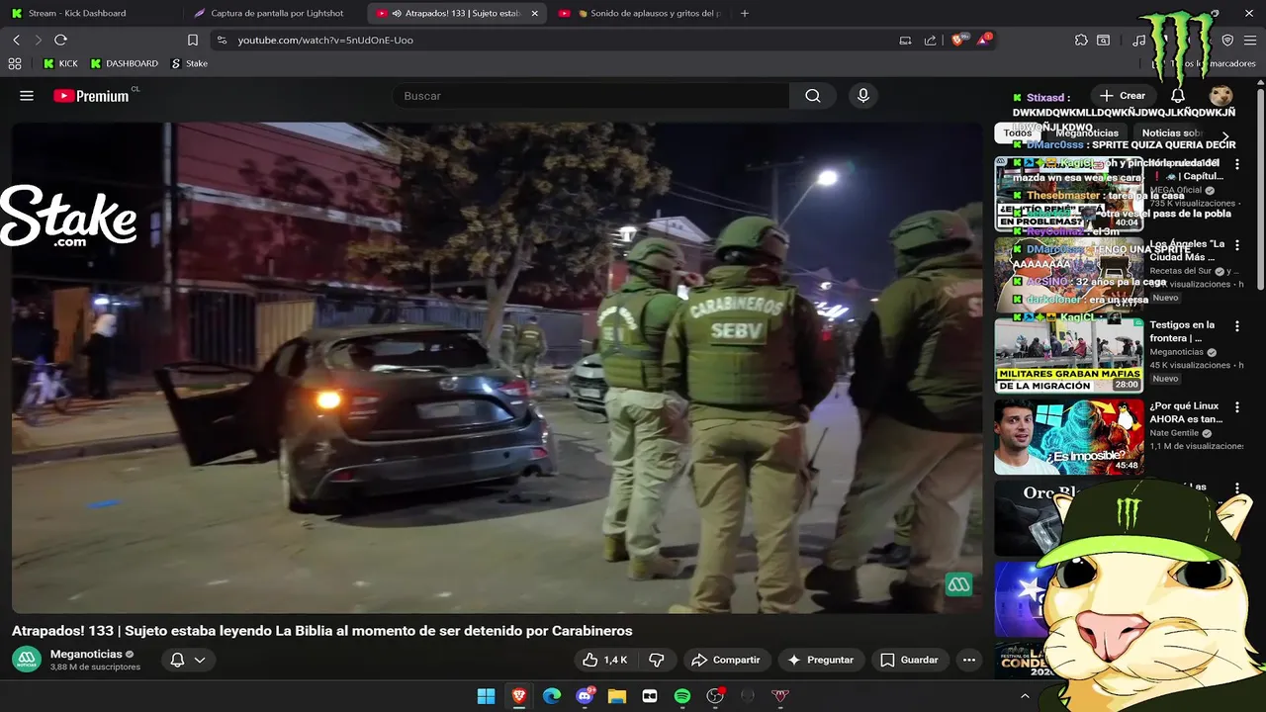Viewport: 1266px width, 712px height.
Task: Open more actions ellipsis below the video
Action: [x=969, y=660]
